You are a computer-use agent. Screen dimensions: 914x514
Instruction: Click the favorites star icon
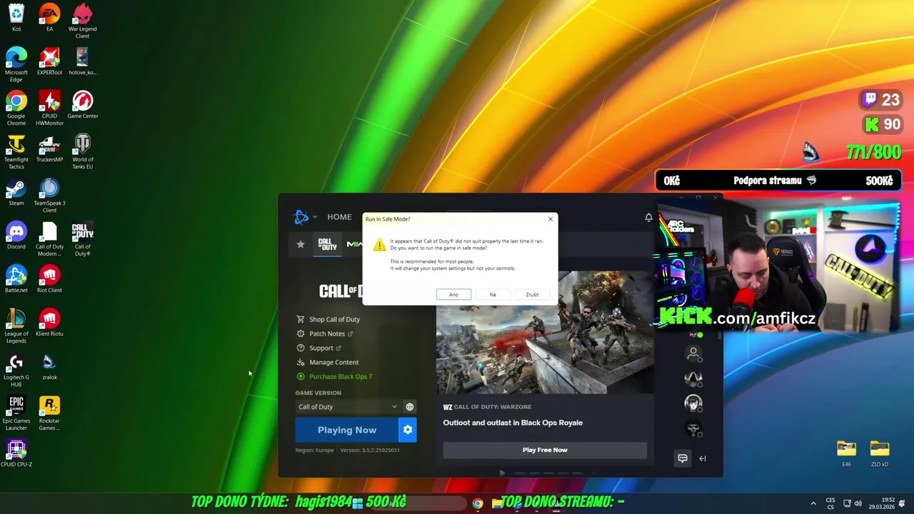pyautogui.click(x=301, y=244)
